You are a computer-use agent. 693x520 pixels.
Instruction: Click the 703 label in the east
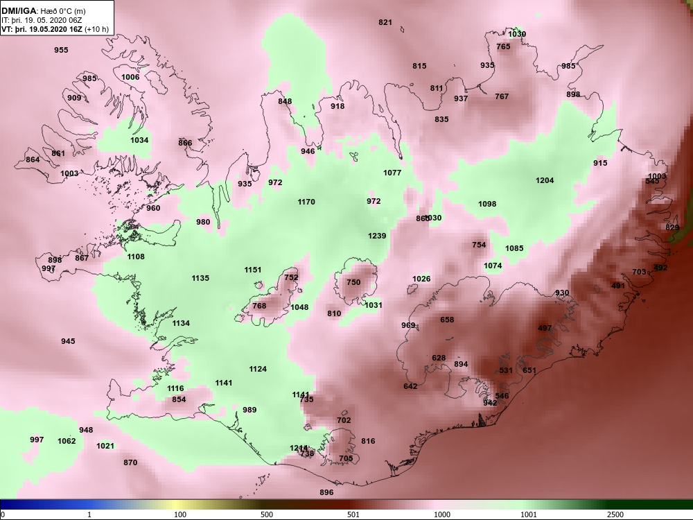tap(639, 272)
